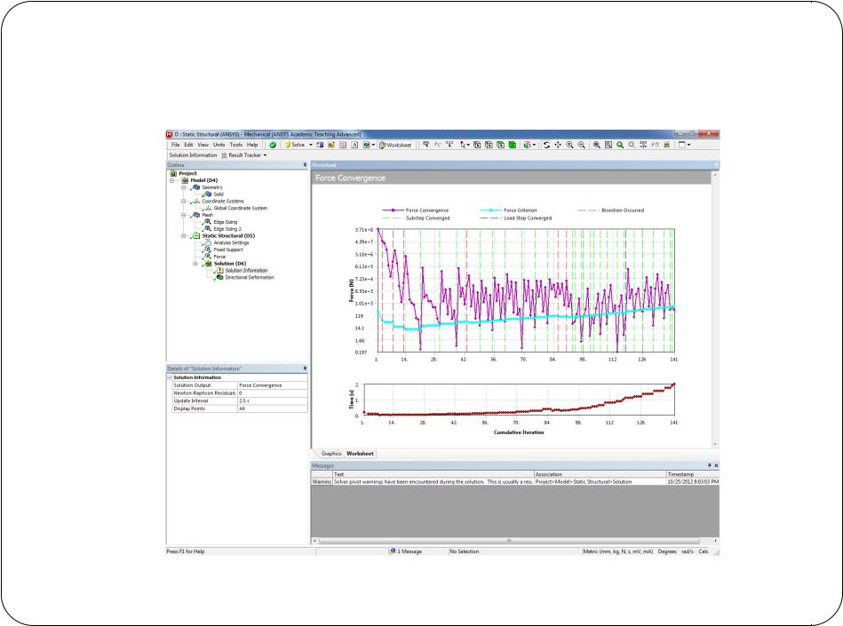Click the Newton-Raphson Residuals value field
843x626 pixels.
click(273, 393)
